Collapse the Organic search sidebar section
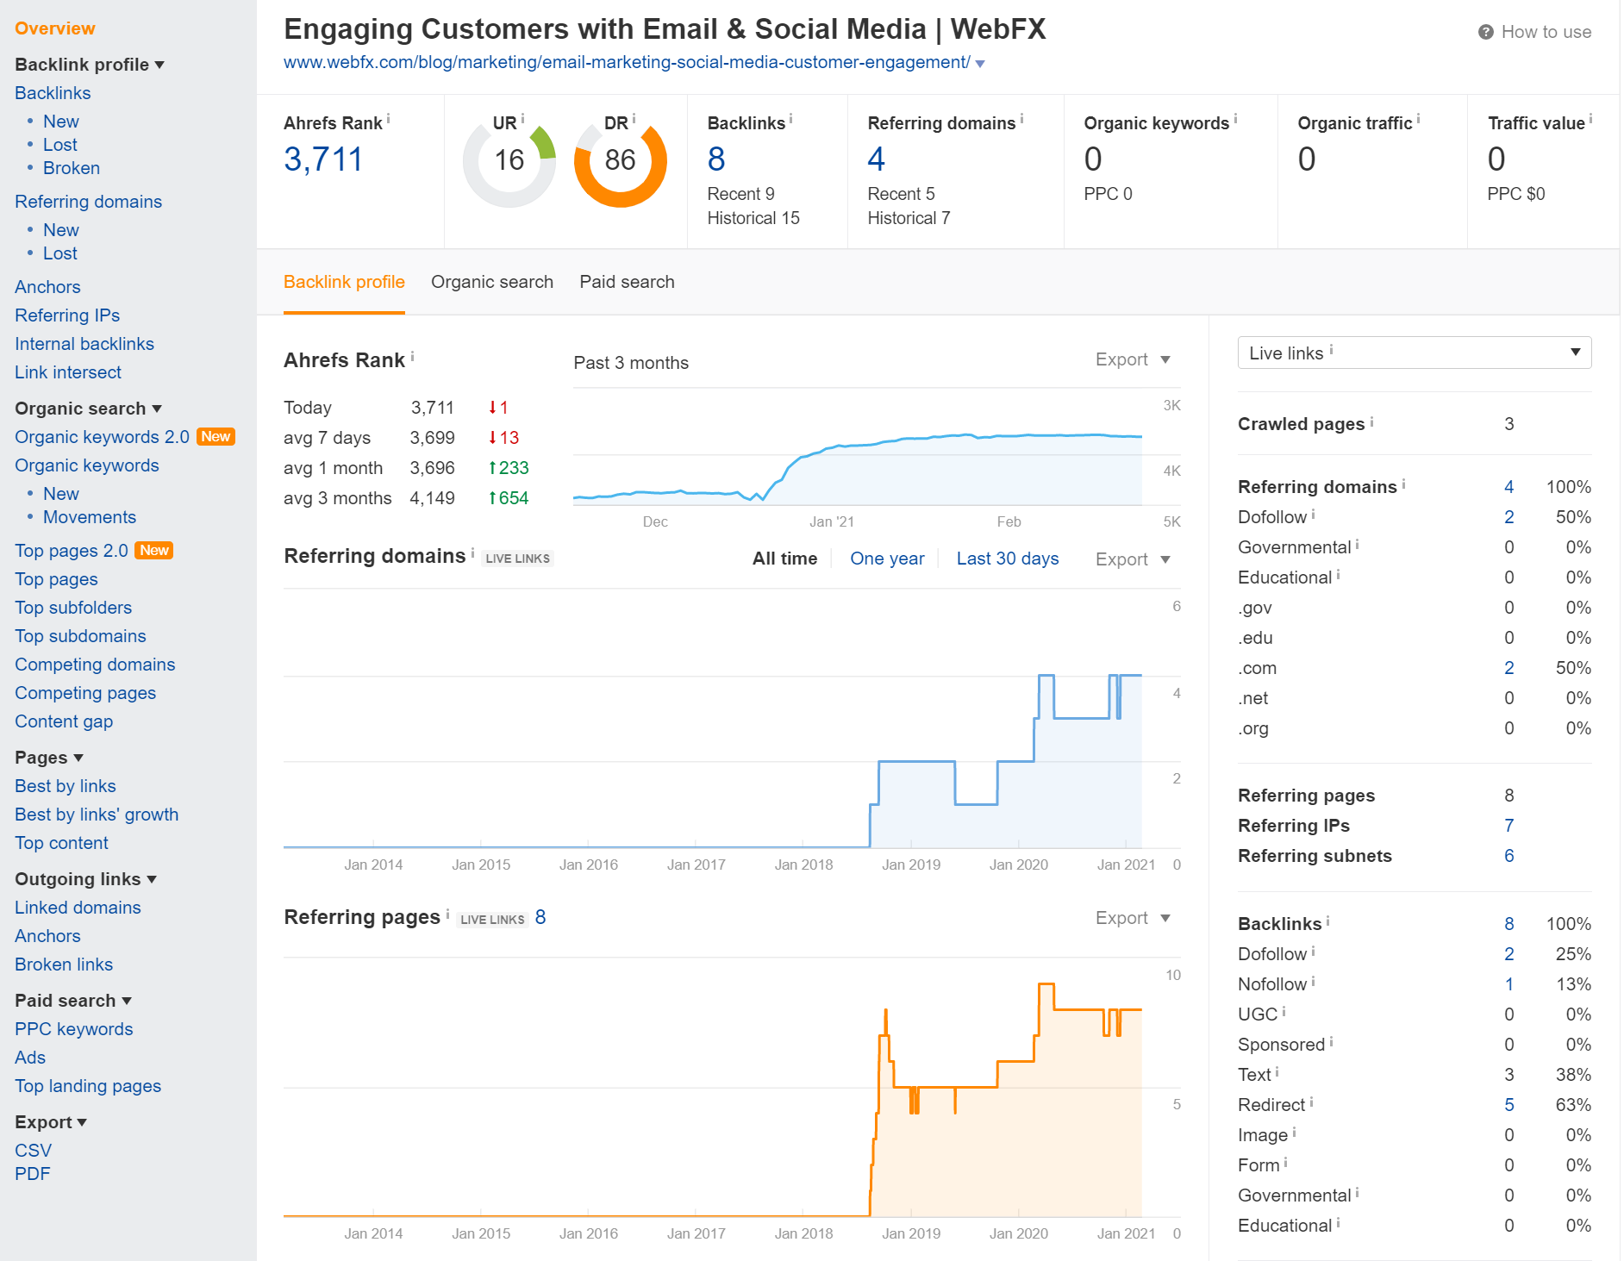The width and height of the screenshot is (1624, 1261). [x=89, y=409]
